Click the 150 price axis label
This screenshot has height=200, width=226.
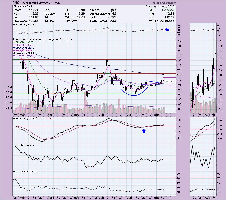pos(179,41)
